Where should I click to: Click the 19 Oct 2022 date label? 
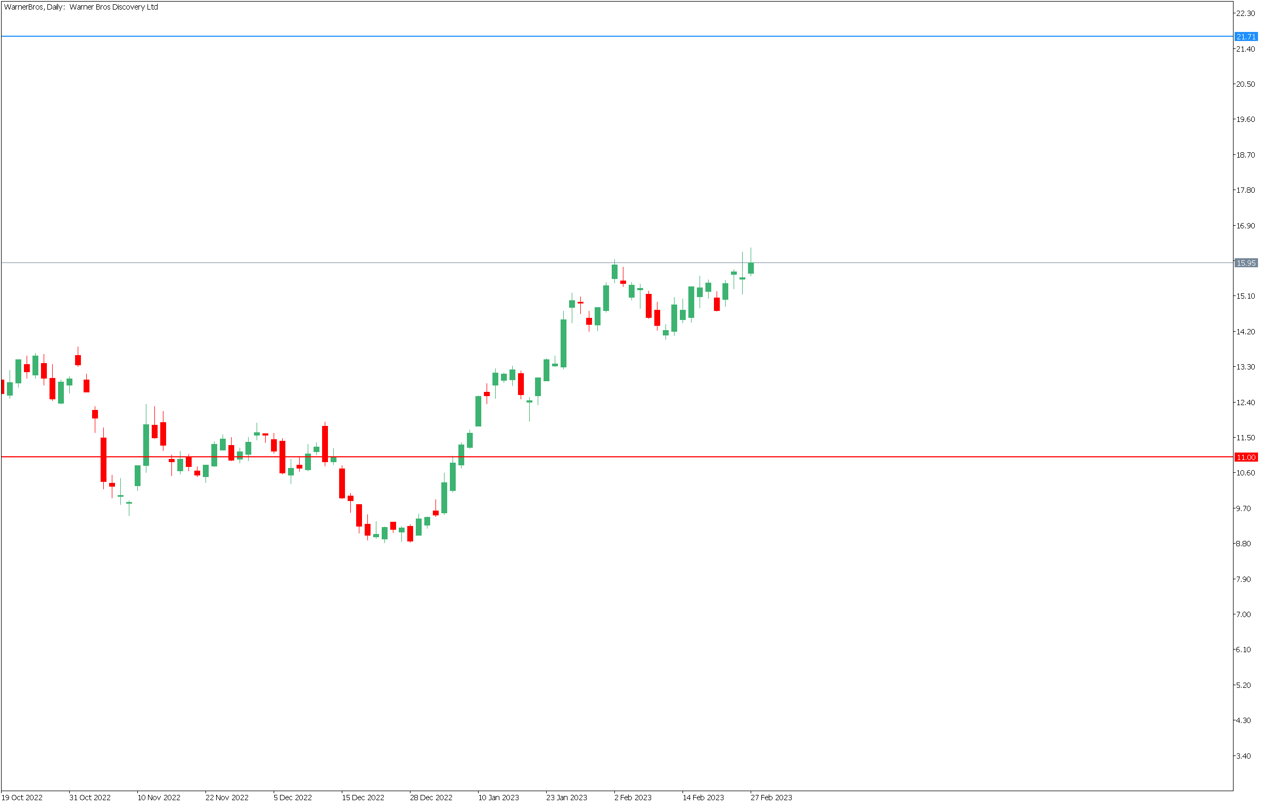tap(22, 797)
